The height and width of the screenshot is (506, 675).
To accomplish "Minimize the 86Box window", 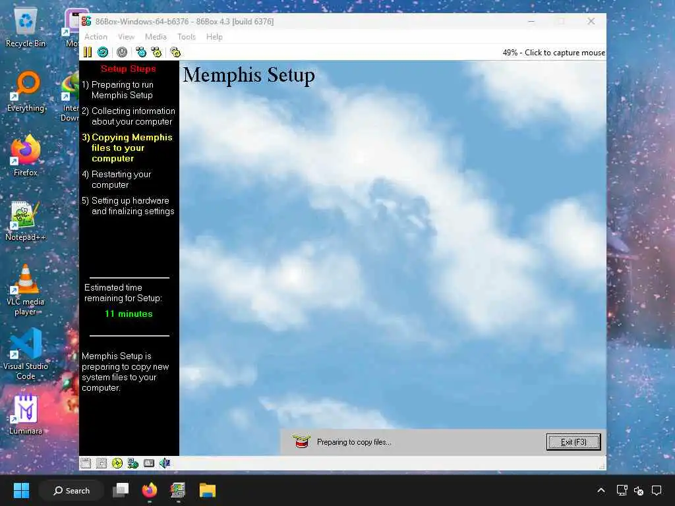I will tap(531, 21).
